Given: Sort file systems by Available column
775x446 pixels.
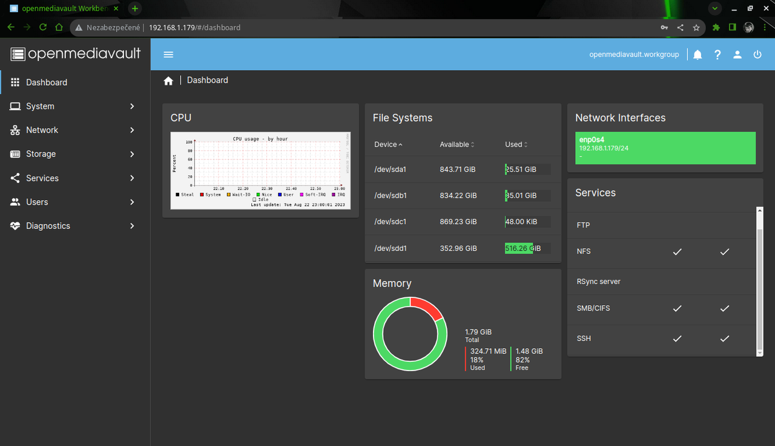Looking at the screenshot, I should coord(457,144).
